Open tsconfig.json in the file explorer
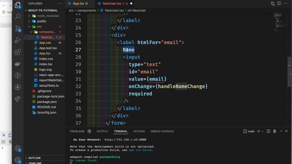The height and width of the screenshot is (164, 292). (x=44, y=113)
